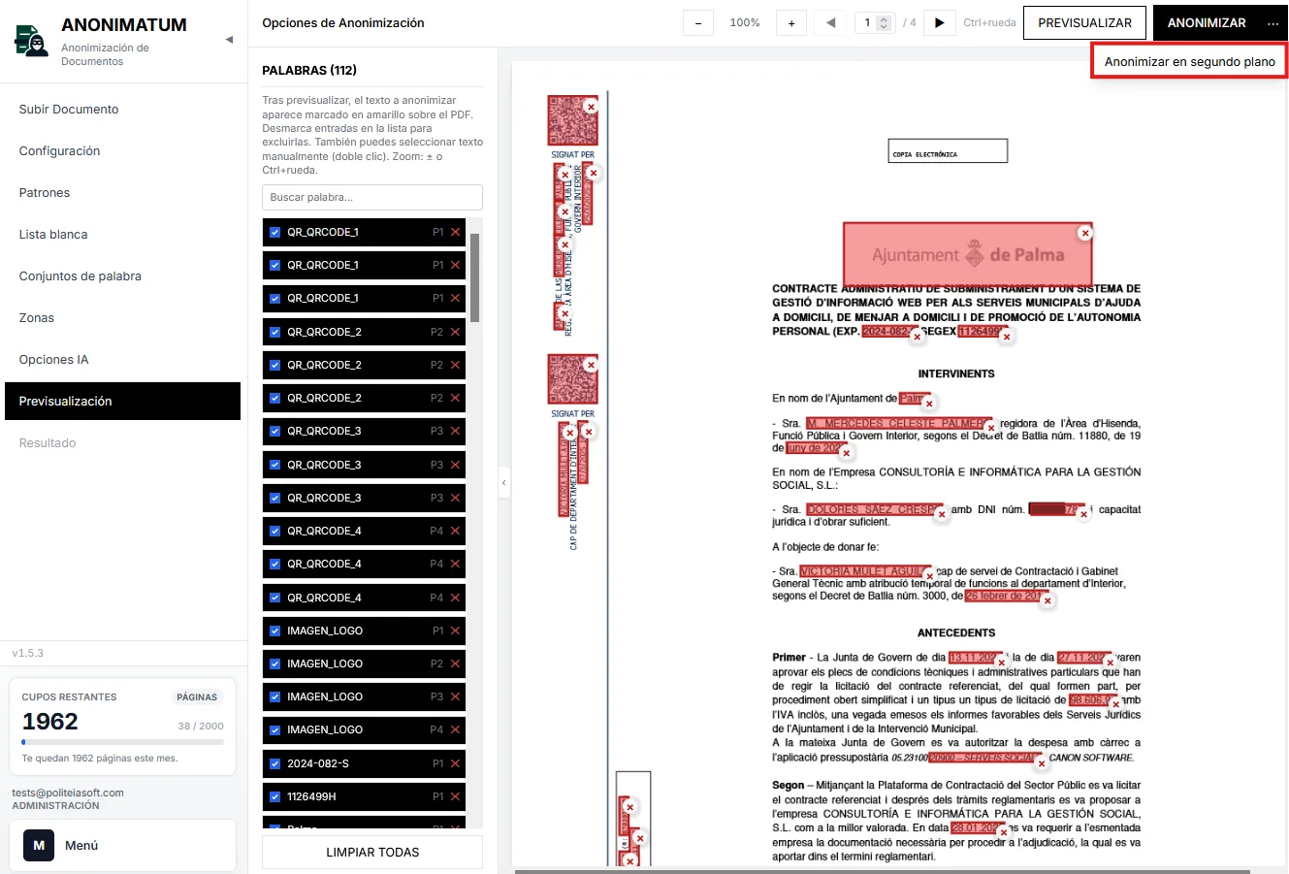Click the v1.5.3 version label
1289x874 pixels.
(x=28, y=654)
